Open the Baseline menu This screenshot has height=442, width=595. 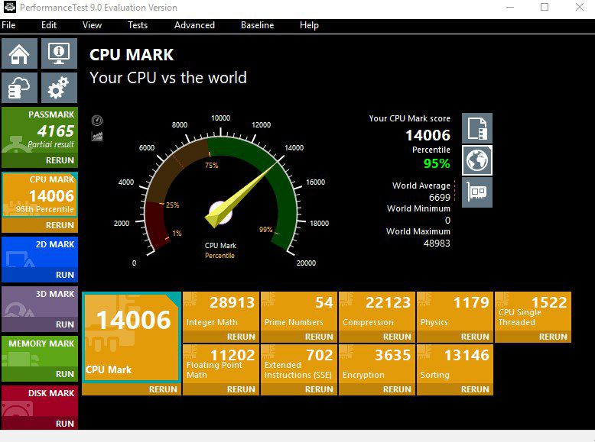pyautogui.click(x=257, y=25)
